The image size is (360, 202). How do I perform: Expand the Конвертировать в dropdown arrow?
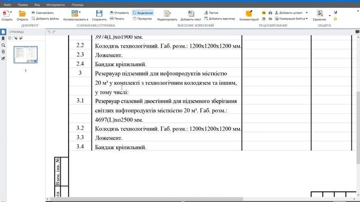tap(80, 12)
